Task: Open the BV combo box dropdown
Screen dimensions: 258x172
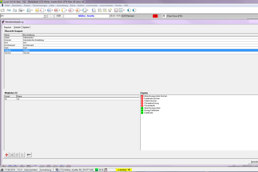Action: click(x=45, y=16)
